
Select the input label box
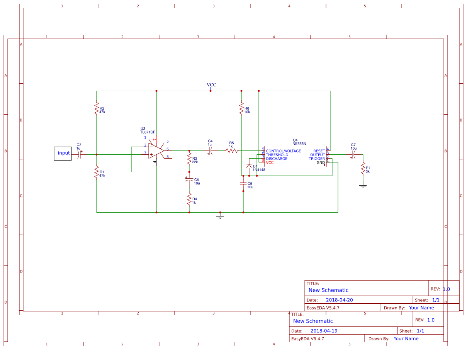(62, 154)
